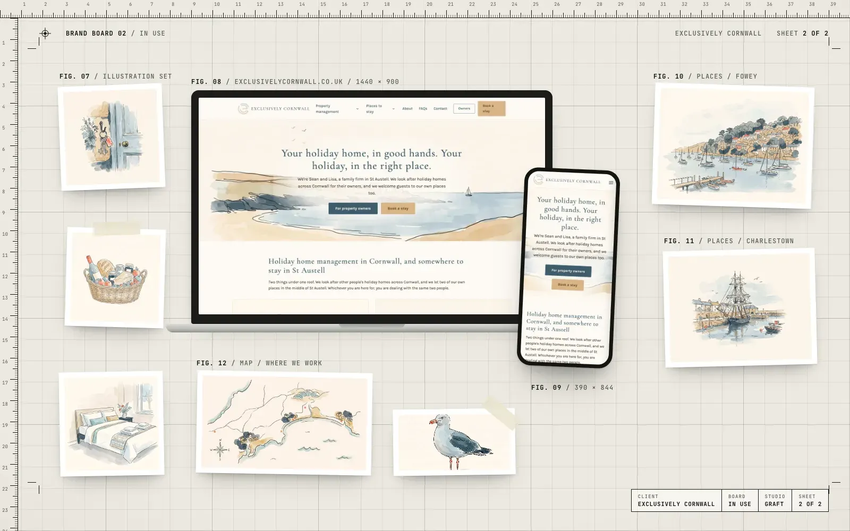This screenshot has width=850, height=531.
Task: Go to the Contact nav link
Action: point(440,108)
